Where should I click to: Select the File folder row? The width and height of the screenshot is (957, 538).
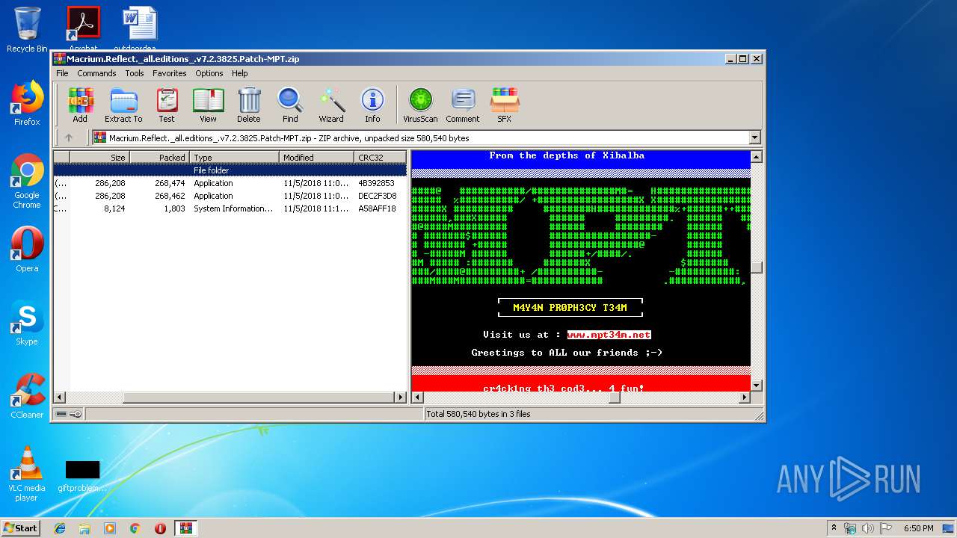230,170
